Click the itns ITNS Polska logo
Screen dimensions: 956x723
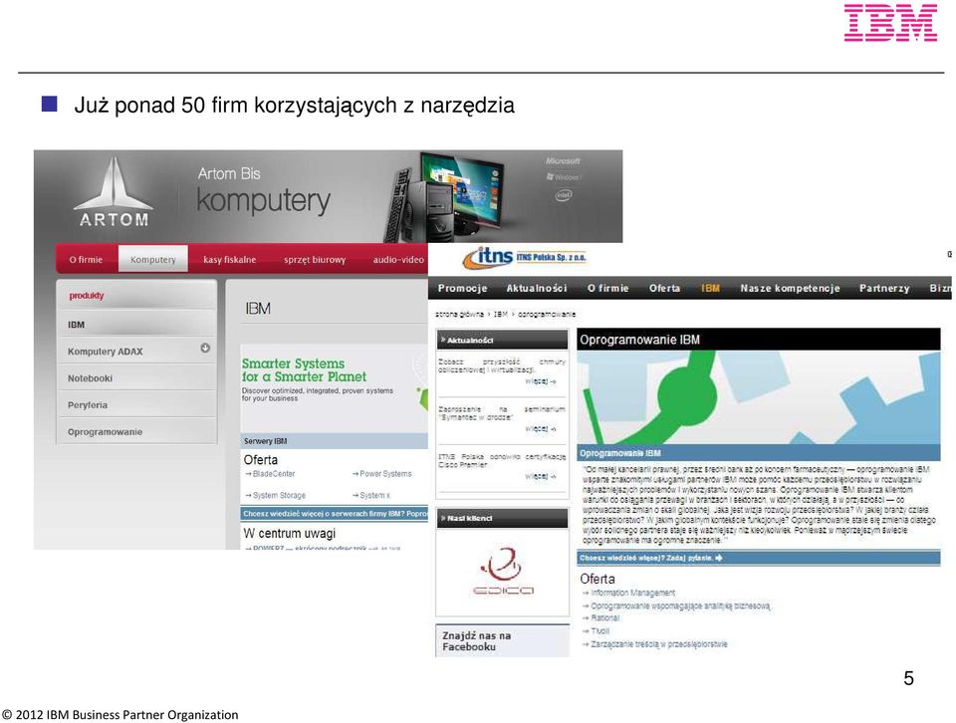coord(525,257)
